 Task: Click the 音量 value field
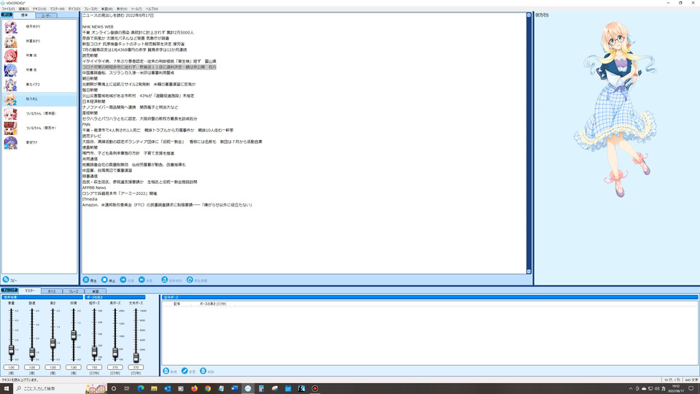tap(11, 367)
